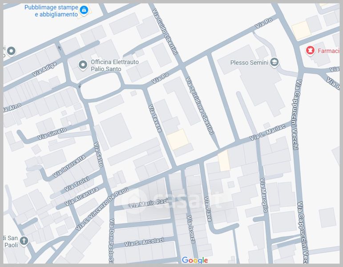
Task: Click the Plesso Semini school icon
Action: (x=275, y=62)
